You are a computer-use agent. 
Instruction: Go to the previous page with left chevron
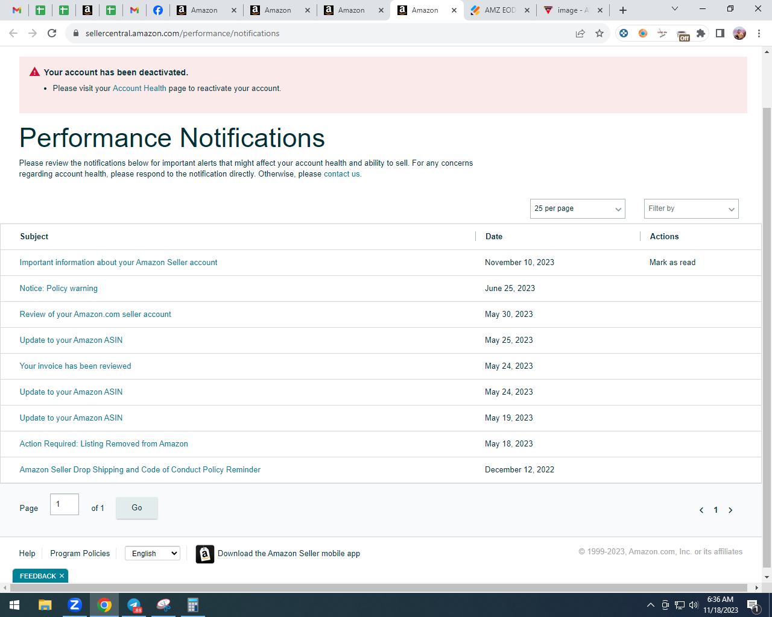point(701,510)
